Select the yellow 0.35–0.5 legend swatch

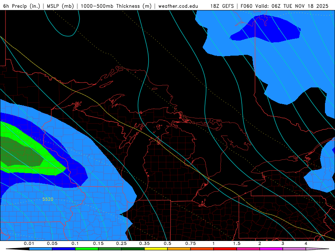[x=156, y=249]
